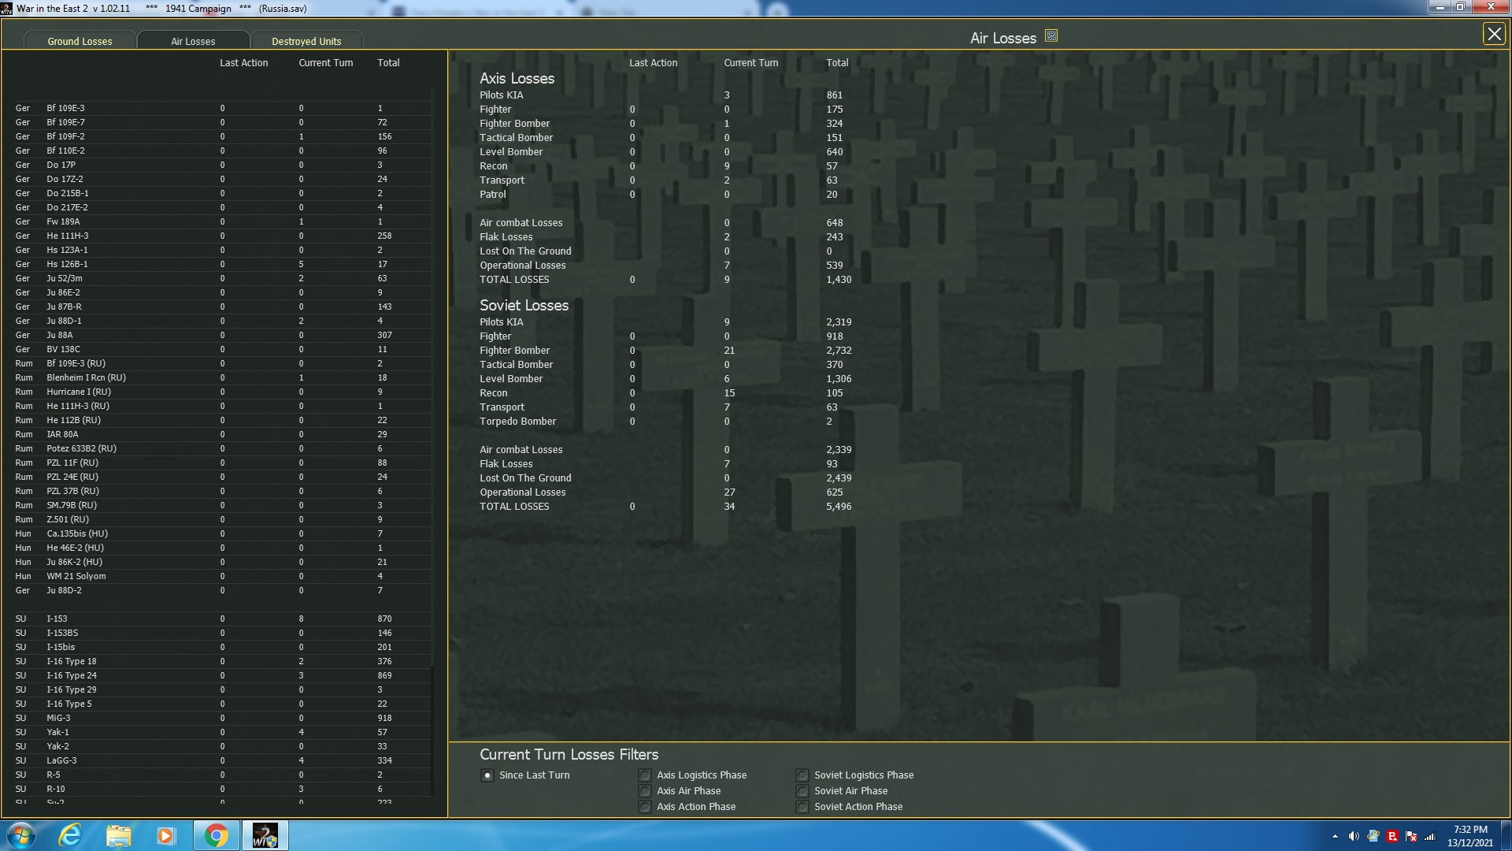Toggle the Axis Action Phase filter
The image size is (1512, 851).
(x=645, y=807)
